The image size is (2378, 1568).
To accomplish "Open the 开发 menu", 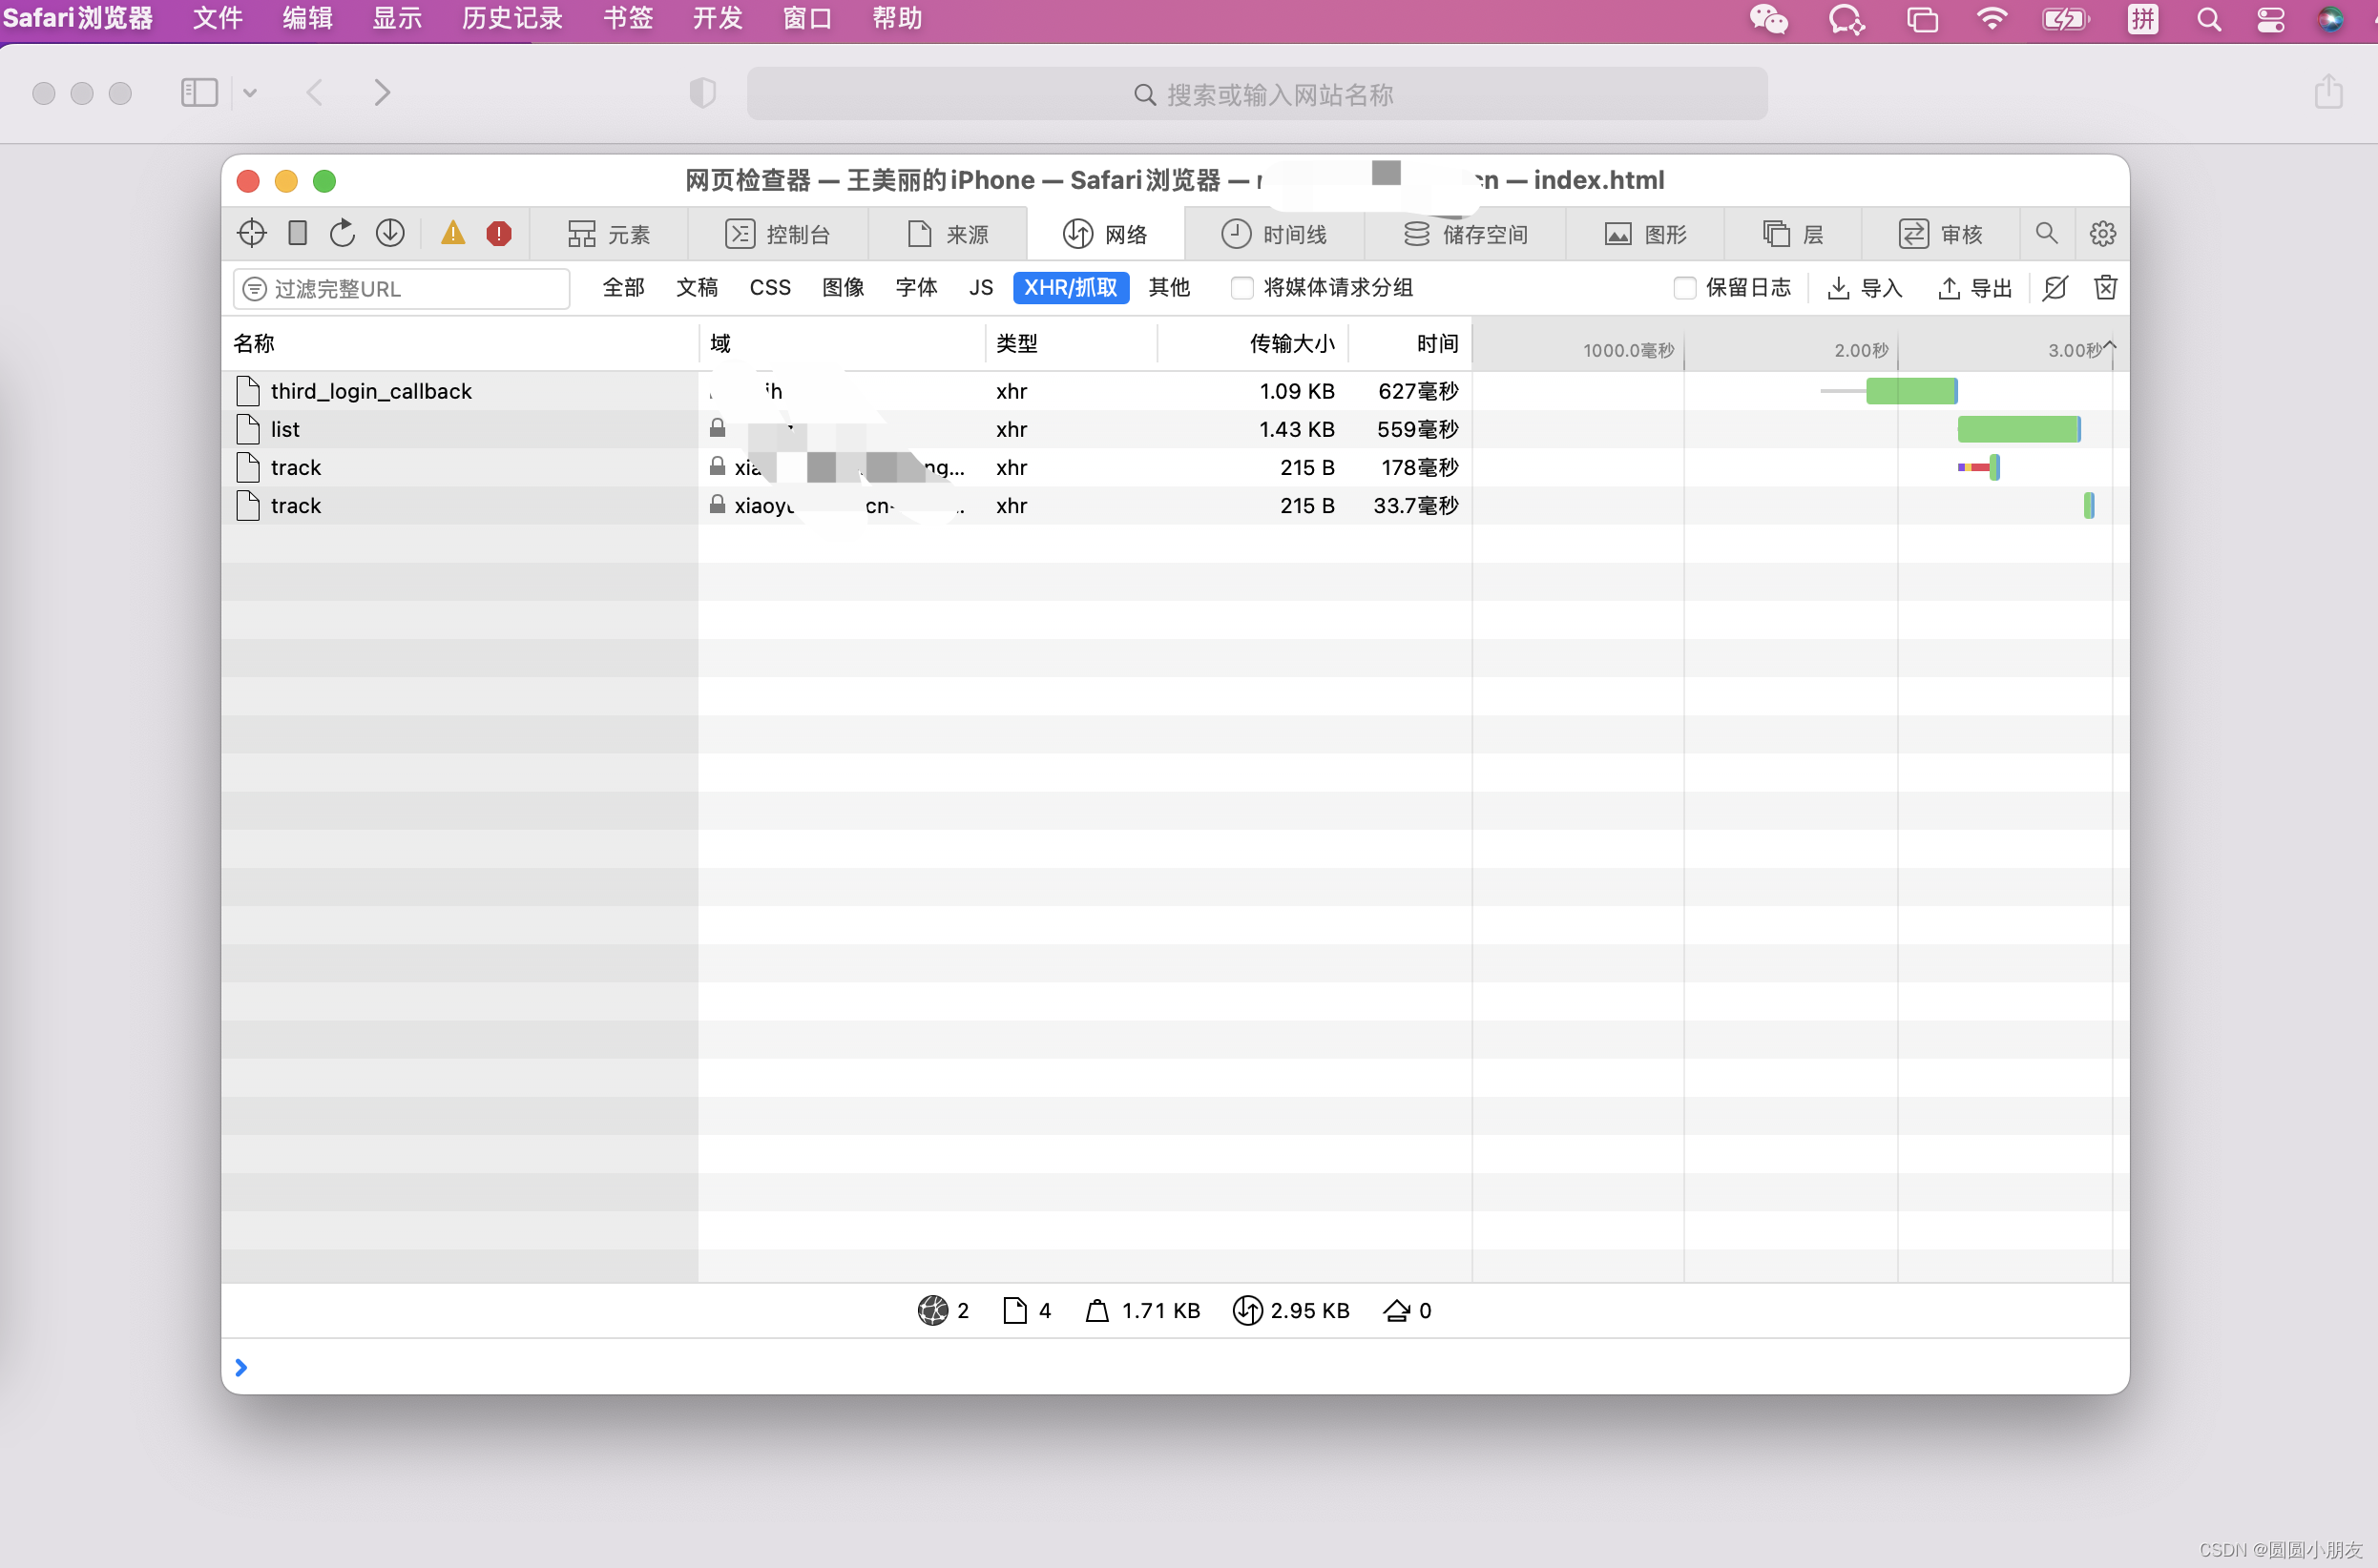I will (717, 18).
